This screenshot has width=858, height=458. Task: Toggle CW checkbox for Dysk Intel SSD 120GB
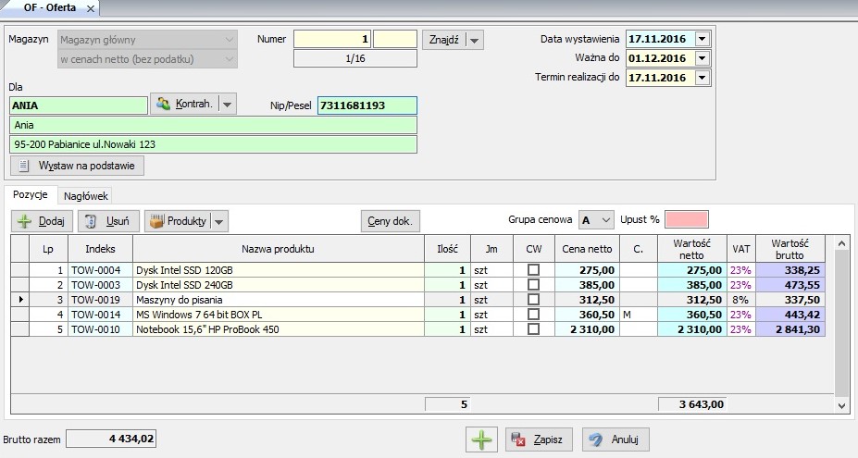[533, 270]
